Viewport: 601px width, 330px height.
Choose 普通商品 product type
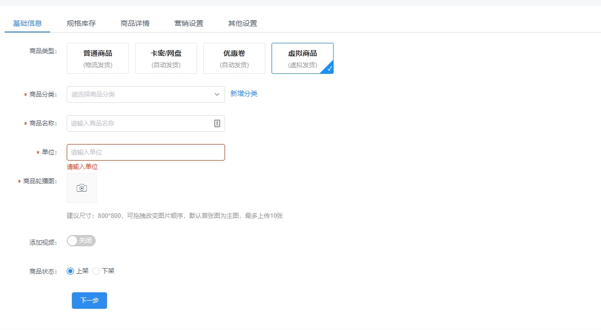pyautogui.click(x=98, y=58)
